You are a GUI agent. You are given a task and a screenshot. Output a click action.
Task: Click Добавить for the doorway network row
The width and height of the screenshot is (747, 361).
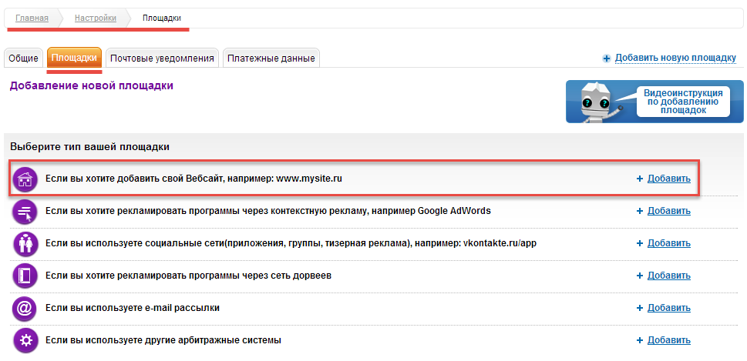pyautogui.click(x=668, y=276)
